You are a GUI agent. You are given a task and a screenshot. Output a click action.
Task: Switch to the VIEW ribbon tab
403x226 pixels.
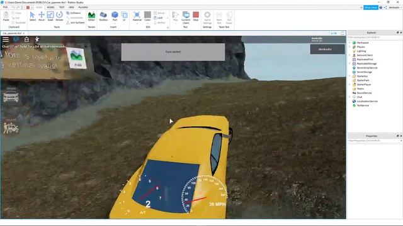[71, 8]
